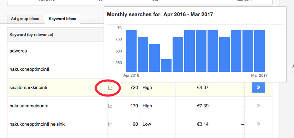The height and width of the screenshot is (138, 294).
Task: Click the first April 2016 chart bar
Action: click(x=131, y=51)
